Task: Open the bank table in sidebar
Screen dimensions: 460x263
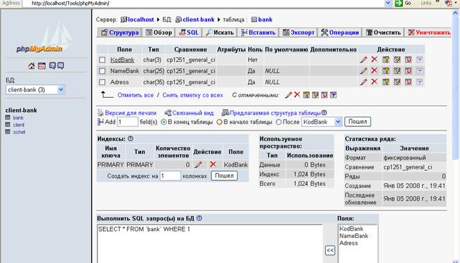Action: [18, 118]
